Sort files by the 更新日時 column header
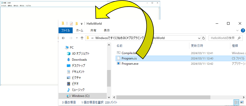Image resolution: width=246 pixels, height=106 pixels. [197, 46]
